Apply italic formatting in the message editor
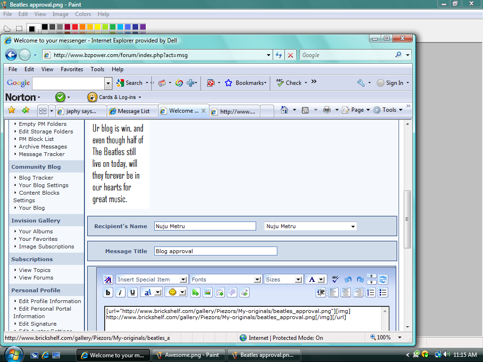The width and height of the screenshot is (483, 362). coord(120,292)
